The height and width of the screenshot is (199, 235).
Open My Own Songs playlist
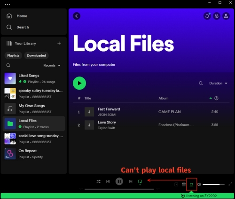[x=34, y=108]
